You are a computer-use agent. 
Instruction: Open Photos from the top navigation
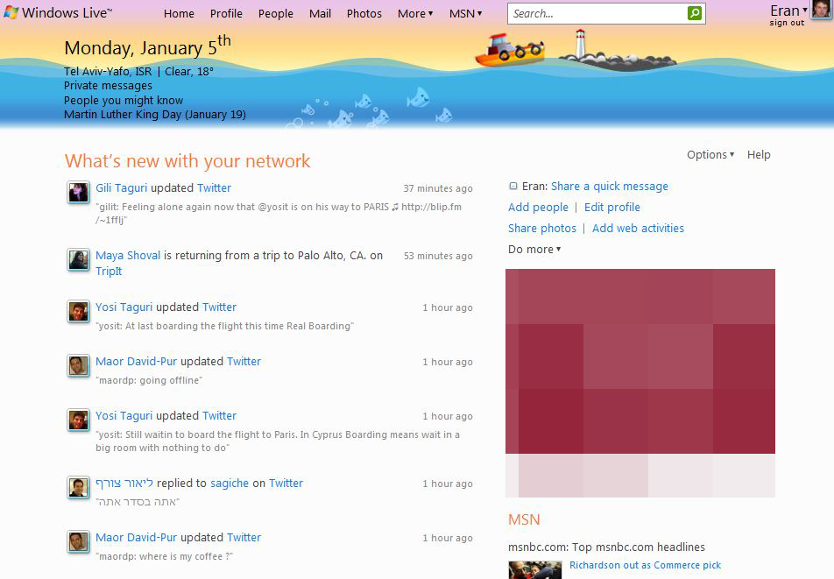(x=364, y=13)
